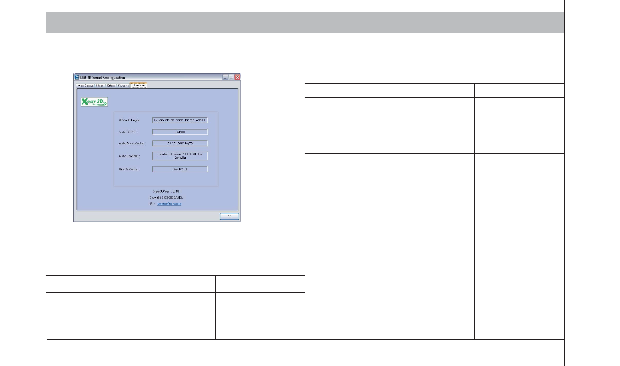Viewport: 620px width, 366px height.
Task: Open the Mixer tab
Action: [100, 86]
